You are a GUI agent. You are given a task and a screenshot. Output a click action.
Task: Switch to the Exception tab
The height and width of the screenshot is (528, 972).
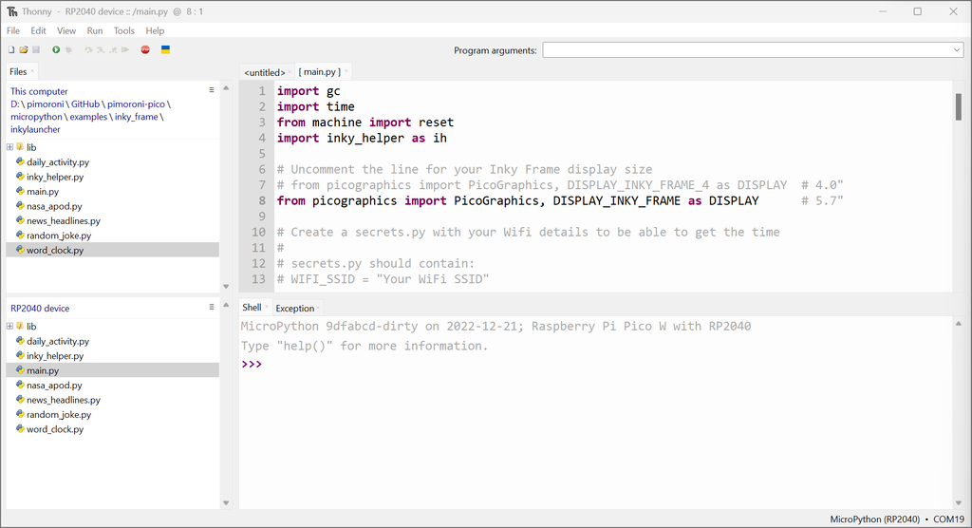click(x=294, y=308)
